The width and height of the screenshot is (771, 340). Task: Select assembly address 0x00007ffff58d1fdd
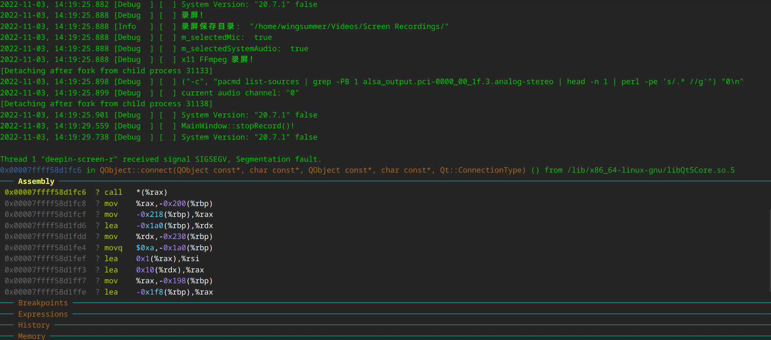(x=45, y=237)
